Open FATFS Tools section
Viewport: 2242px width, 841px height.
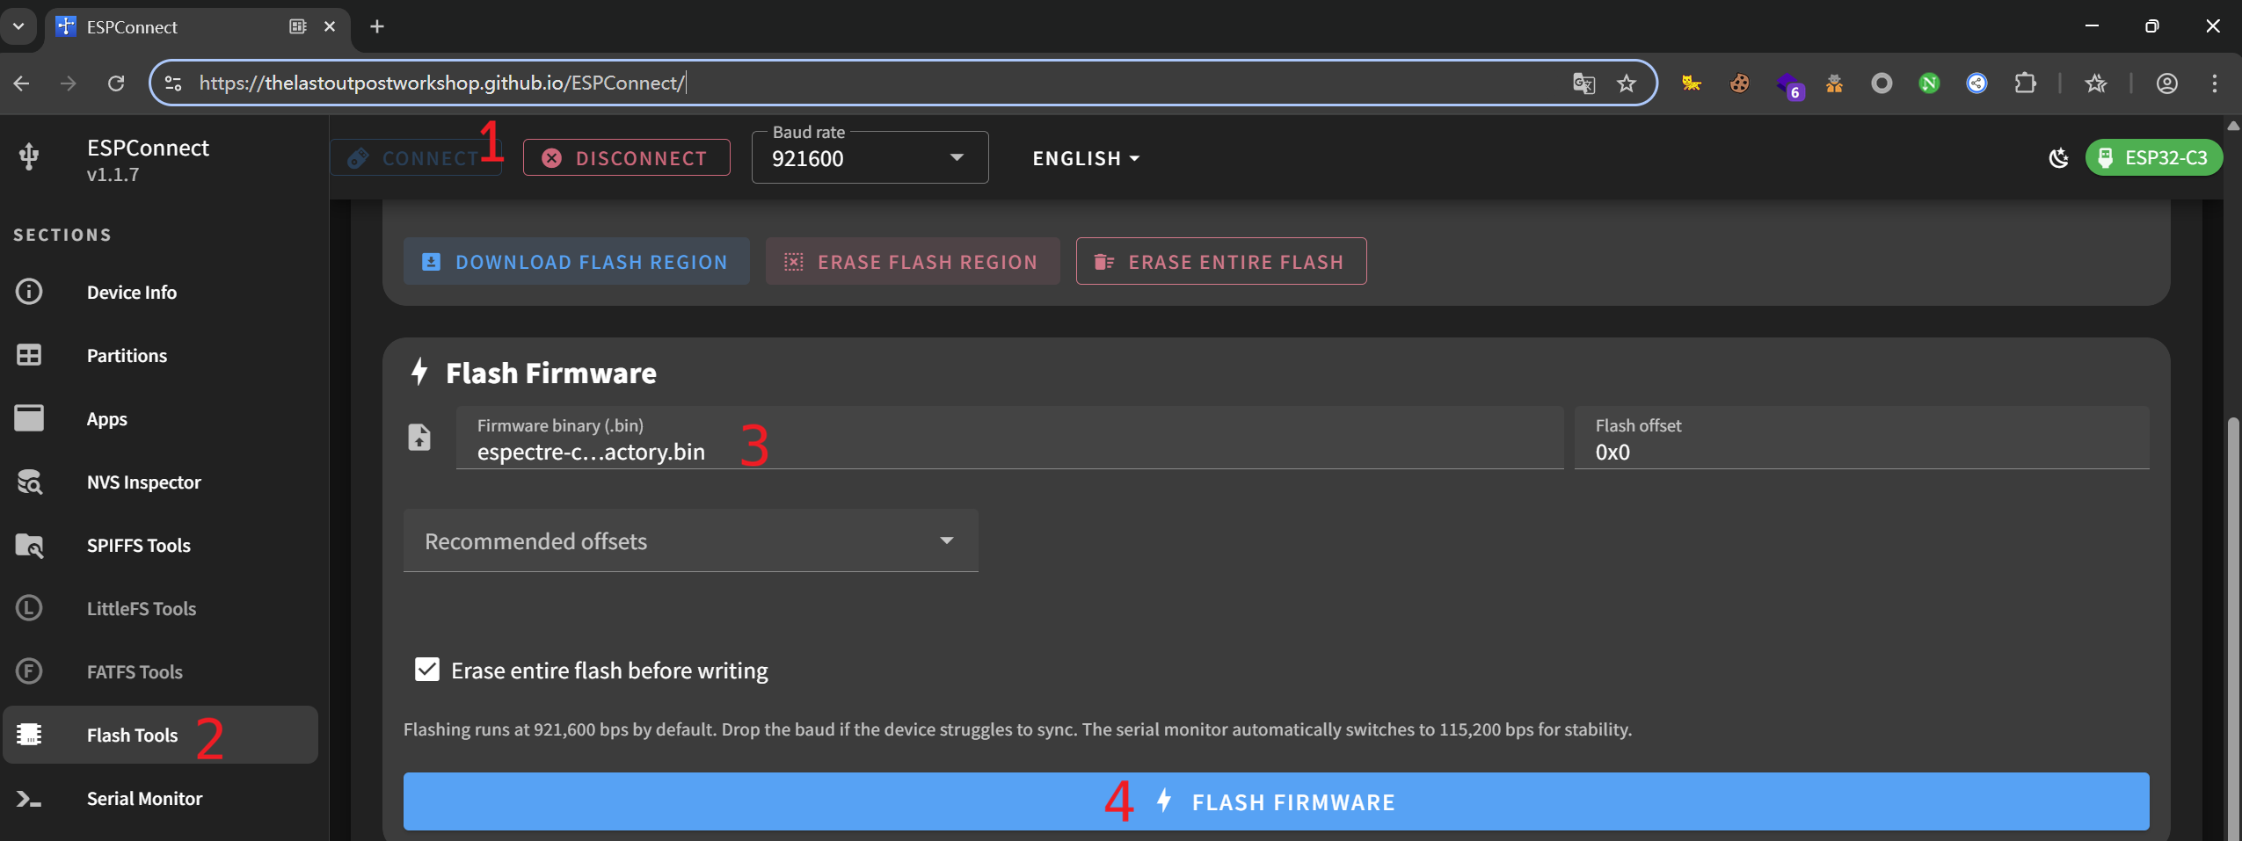click(160, 671)
